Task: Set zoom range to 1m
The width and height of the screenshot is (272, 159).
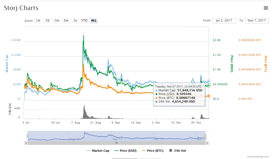Action: click(x=57, y=21)
